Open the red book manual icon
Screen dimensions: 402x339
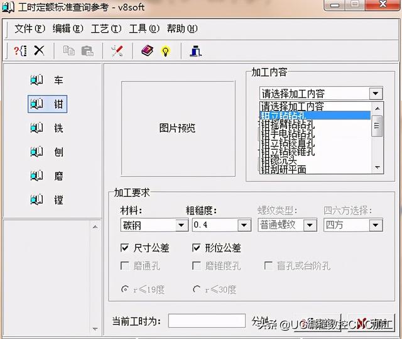(x=148, y=50)
